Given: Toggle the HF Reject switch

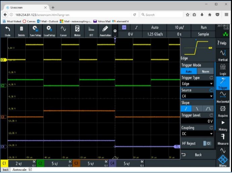Looking at the screenshot, I should pos(207,143).
